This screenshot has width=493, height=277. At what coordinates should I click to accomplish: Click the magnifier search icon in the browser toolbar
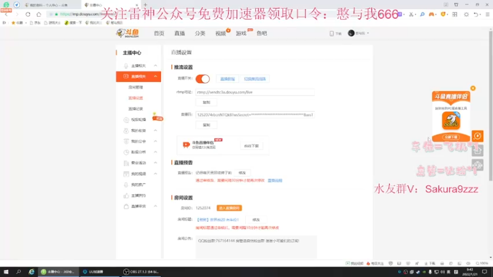tap(422, 14)
